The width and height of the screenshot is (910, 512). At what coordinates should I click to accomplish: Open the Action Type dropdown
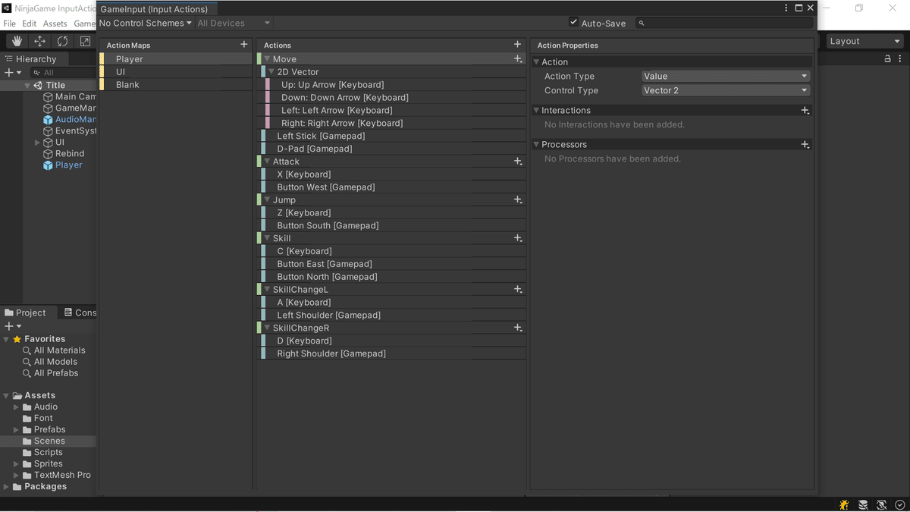click(726, 76)
